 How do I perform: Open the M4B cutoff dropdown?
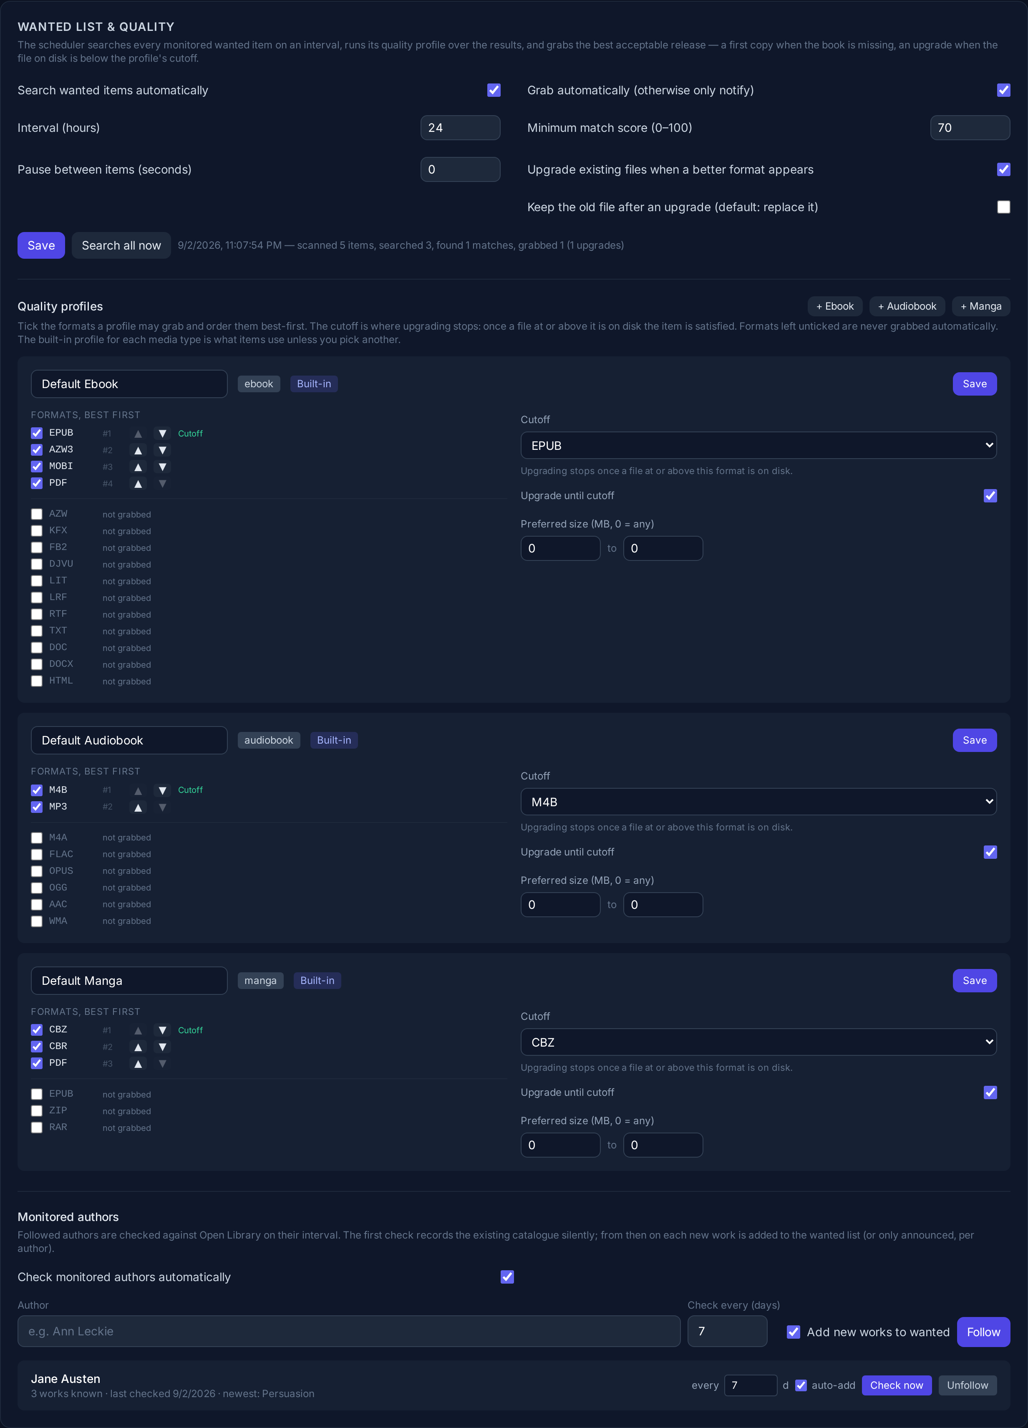tap(758, 802)
